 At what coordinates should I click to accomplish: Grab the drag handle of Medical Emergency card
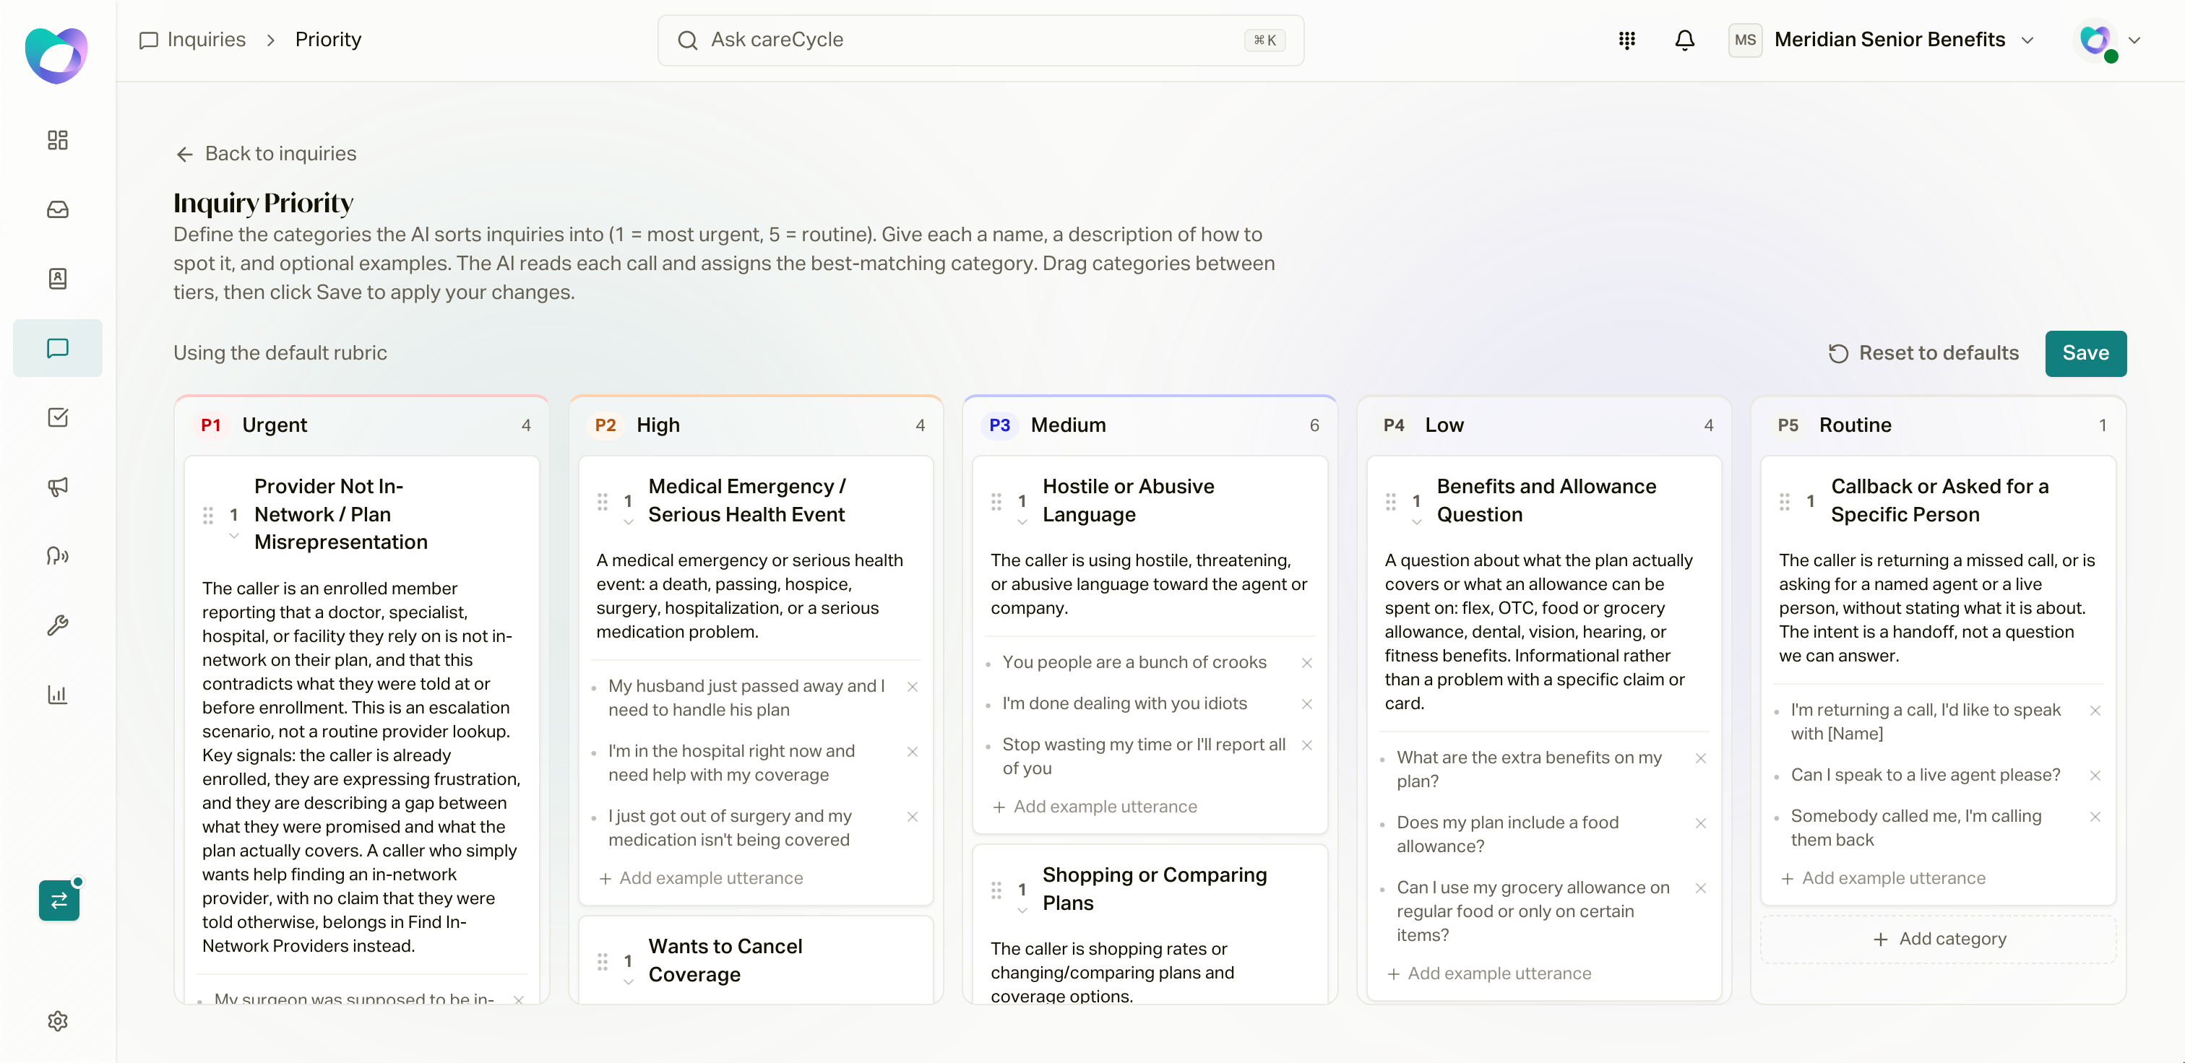(x=602, y=502)
